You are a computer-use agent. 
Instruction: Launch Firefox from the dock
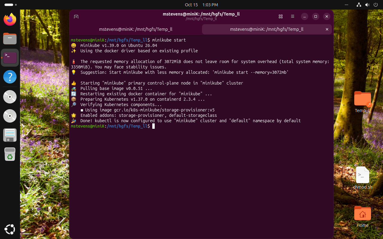tap(10, 19)
